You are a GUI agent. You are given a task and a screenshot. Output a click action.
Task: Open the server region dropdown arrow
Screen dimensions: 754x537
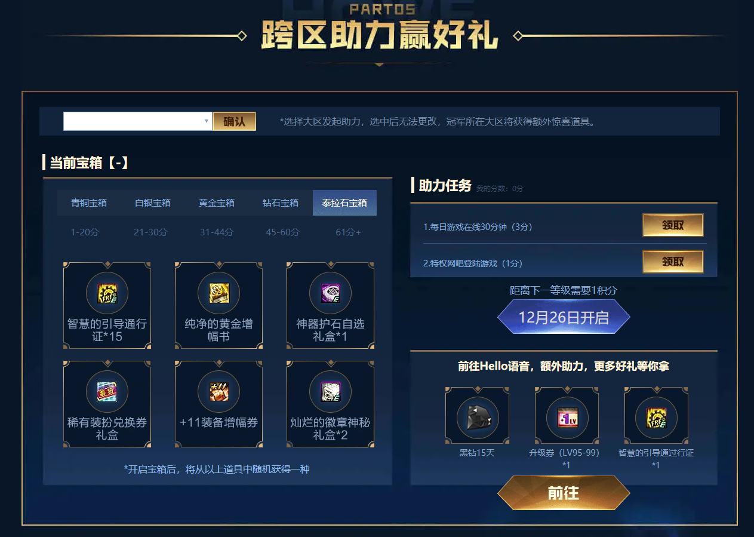(x=207, y=121)
